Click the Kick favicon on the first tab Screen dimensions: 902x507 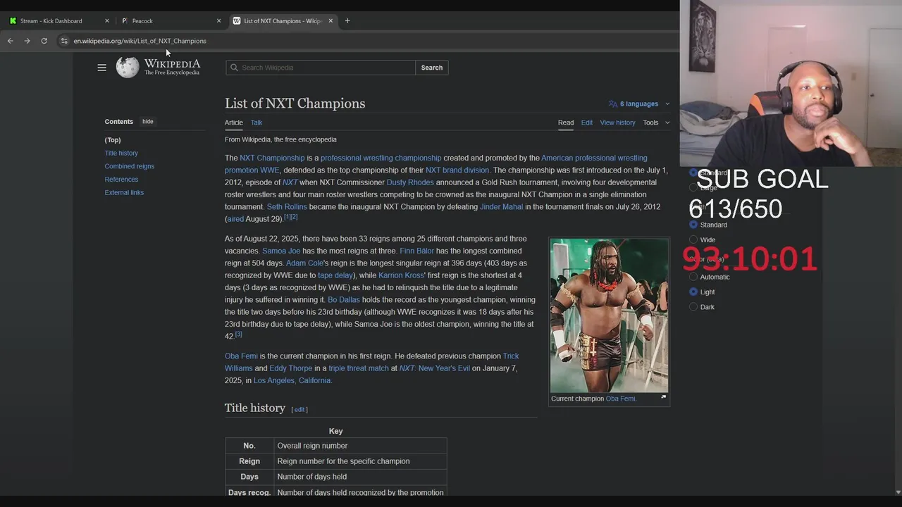tap(13, 21)
